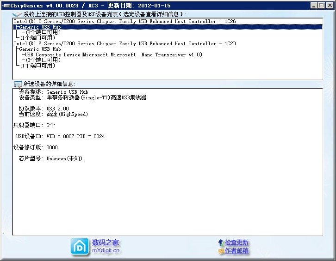The width and height of the screenshot is (336, 261).
Task: Maximize the ChipGenius window
Action: click(x=322, y=6)
